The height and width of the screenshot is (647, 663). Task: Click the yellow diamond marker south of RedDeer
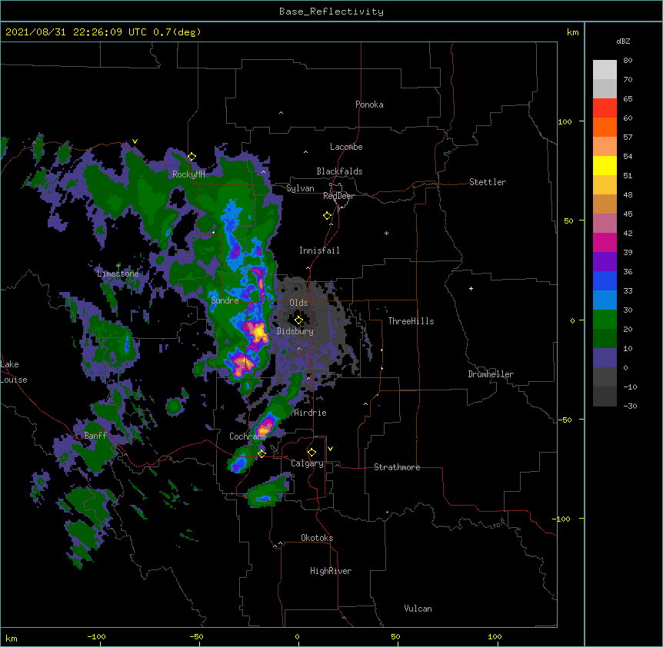coord(328,216)
